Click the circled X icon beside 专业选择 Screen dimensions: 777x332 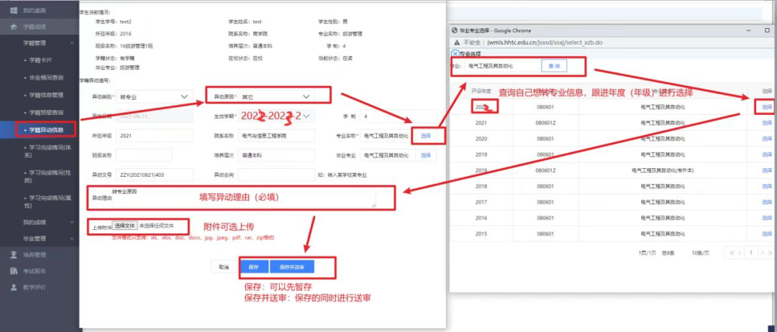click(x=455, y=54)
